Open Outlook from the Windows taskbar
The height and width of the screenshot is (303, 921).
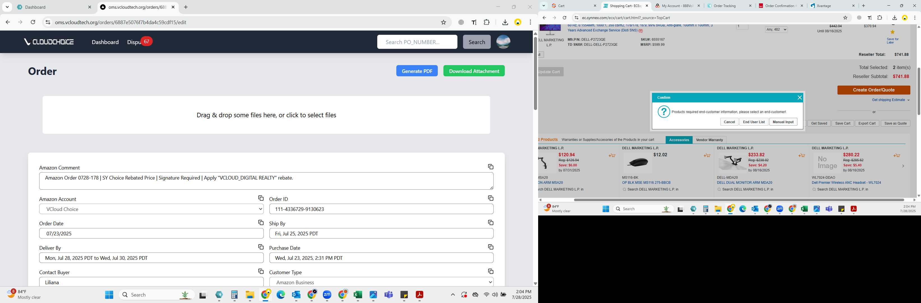point(296,294)
